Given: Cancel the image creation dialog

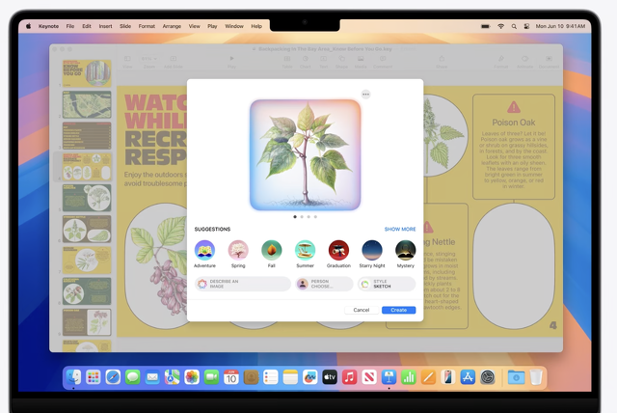Looking at the screenshot, I should [362, 310].
